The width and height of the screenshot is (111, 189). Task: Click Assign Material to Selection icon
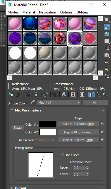coord(27,94)
